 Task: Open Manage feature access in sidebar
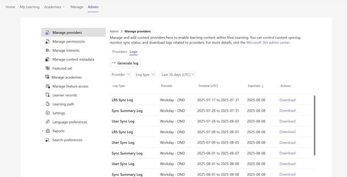point(73,86)
